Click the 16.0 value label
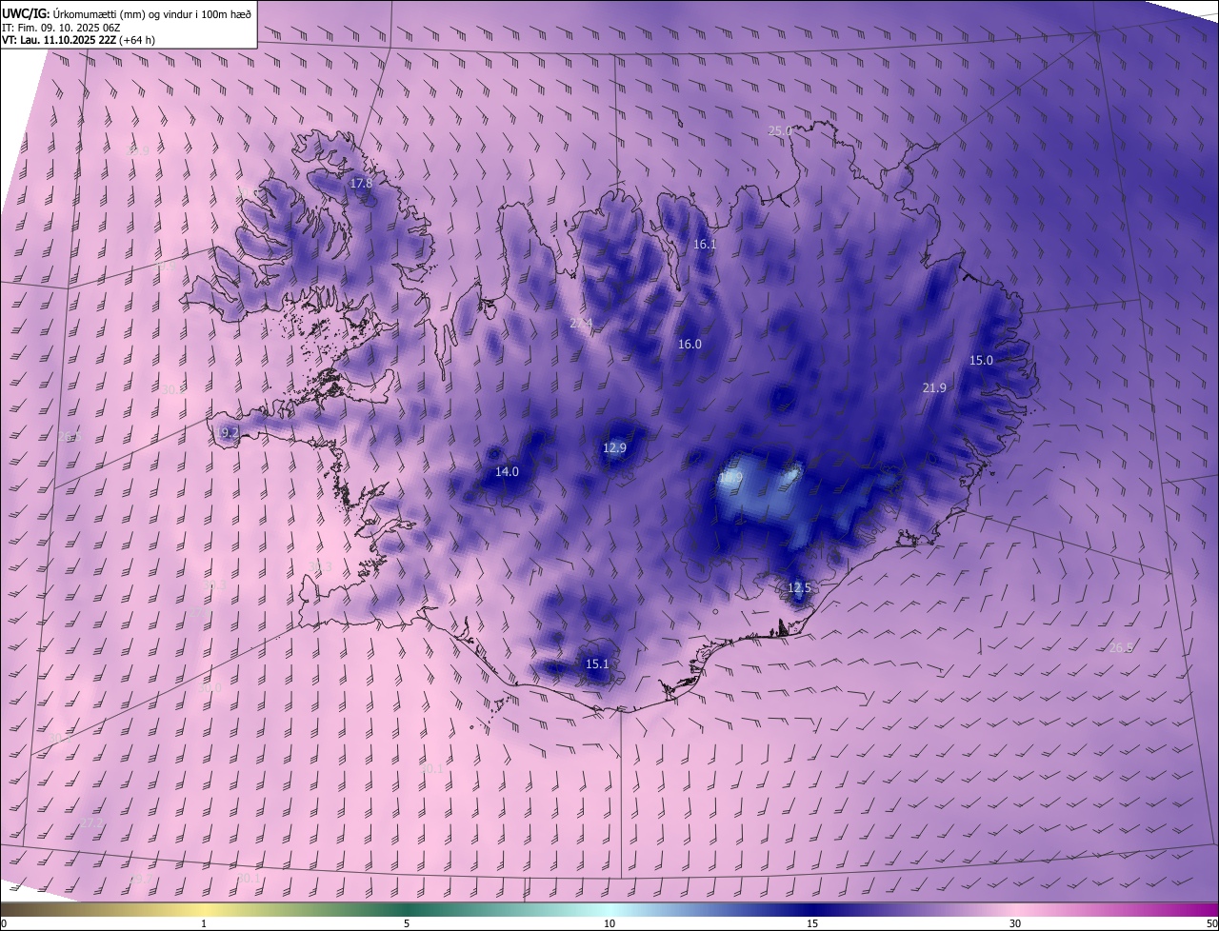Screen dimensions: 1219x931 (689, 345)
